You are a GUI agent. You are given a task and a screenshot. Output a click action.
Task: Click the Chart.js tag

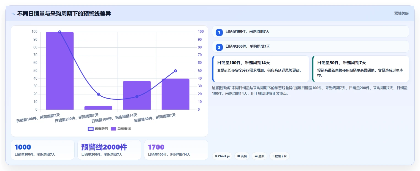[x=222, y=156]
